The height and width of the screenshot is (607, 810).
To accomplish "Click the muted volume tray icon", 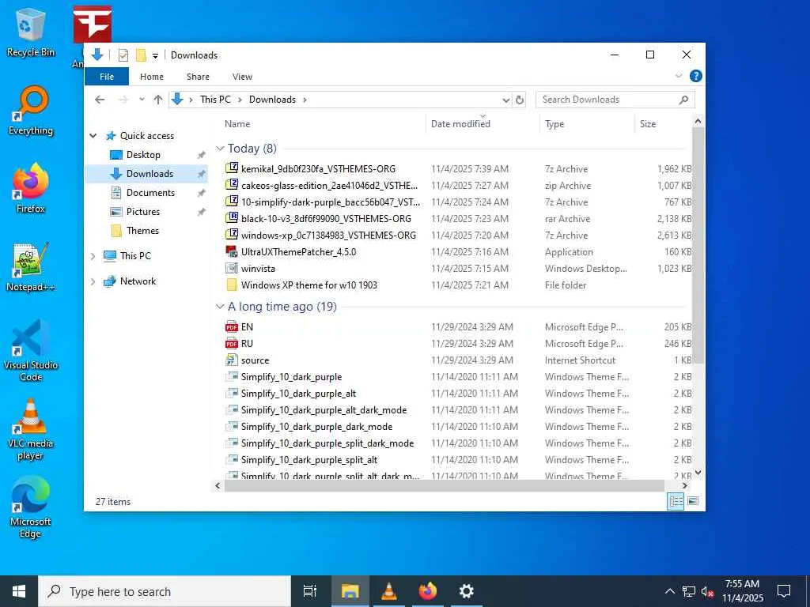I will [707, 591].
